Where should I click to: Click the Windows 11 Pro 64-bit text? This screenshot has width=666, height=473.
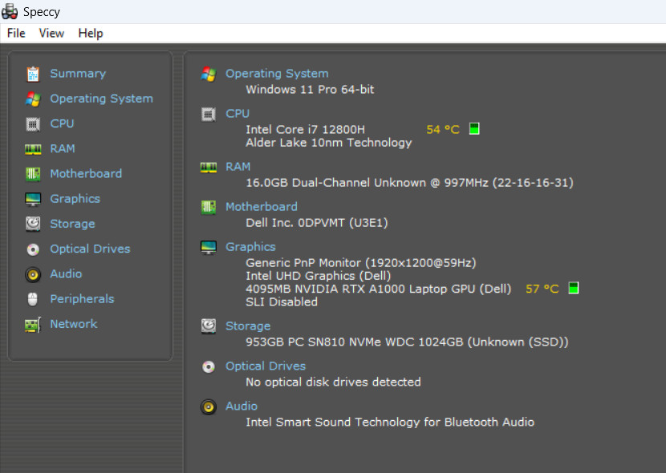tap(310, 90)
